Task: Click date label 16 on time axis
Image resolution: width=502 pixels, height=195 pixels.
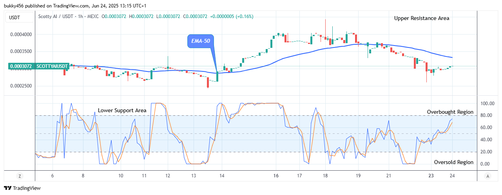Action: [x=276, y=176]
